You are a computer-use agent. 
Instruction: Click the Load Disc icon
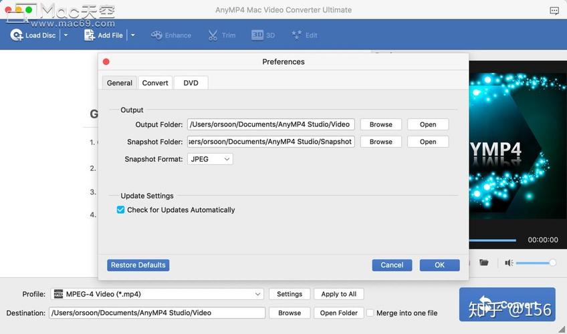point(17,35)
